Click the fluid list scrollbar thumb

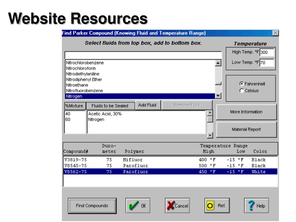(218, 84)
